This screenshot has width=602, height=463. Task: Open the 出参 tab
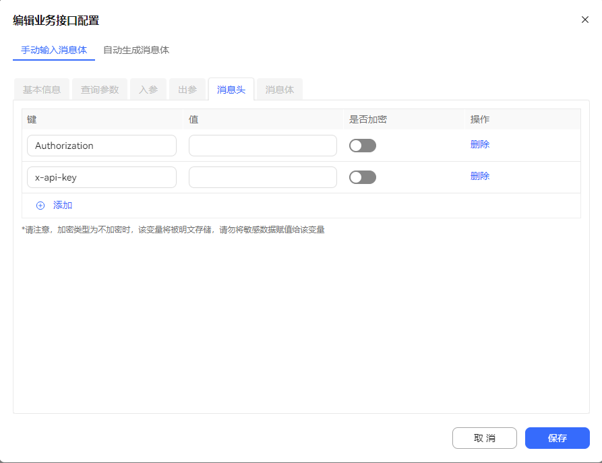(x=187, y=90)
